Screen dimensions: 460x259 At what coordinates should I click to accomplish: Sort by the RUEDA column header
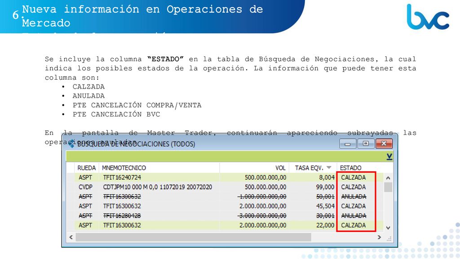[87, 168]
